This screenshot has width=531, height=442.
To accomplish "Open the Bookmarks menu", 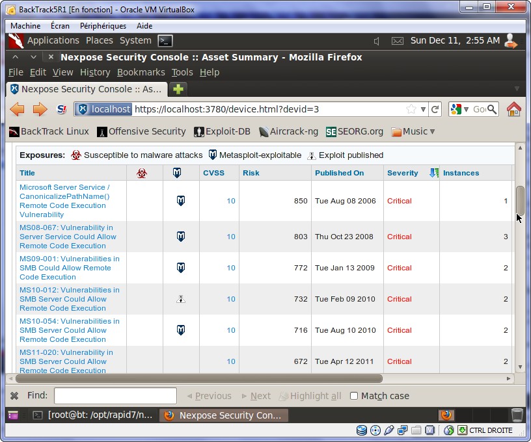I will pos(141,72).
